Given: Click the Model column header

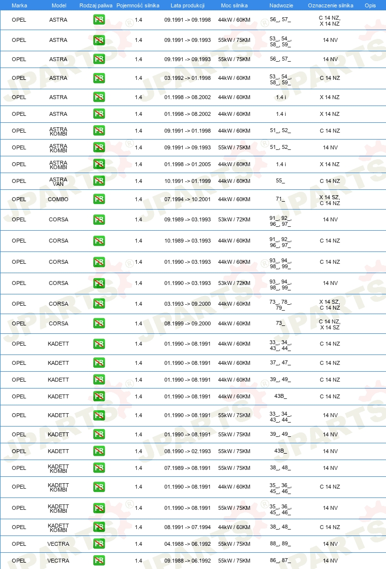Looking at the screenshot, I should tap(59, 5).
